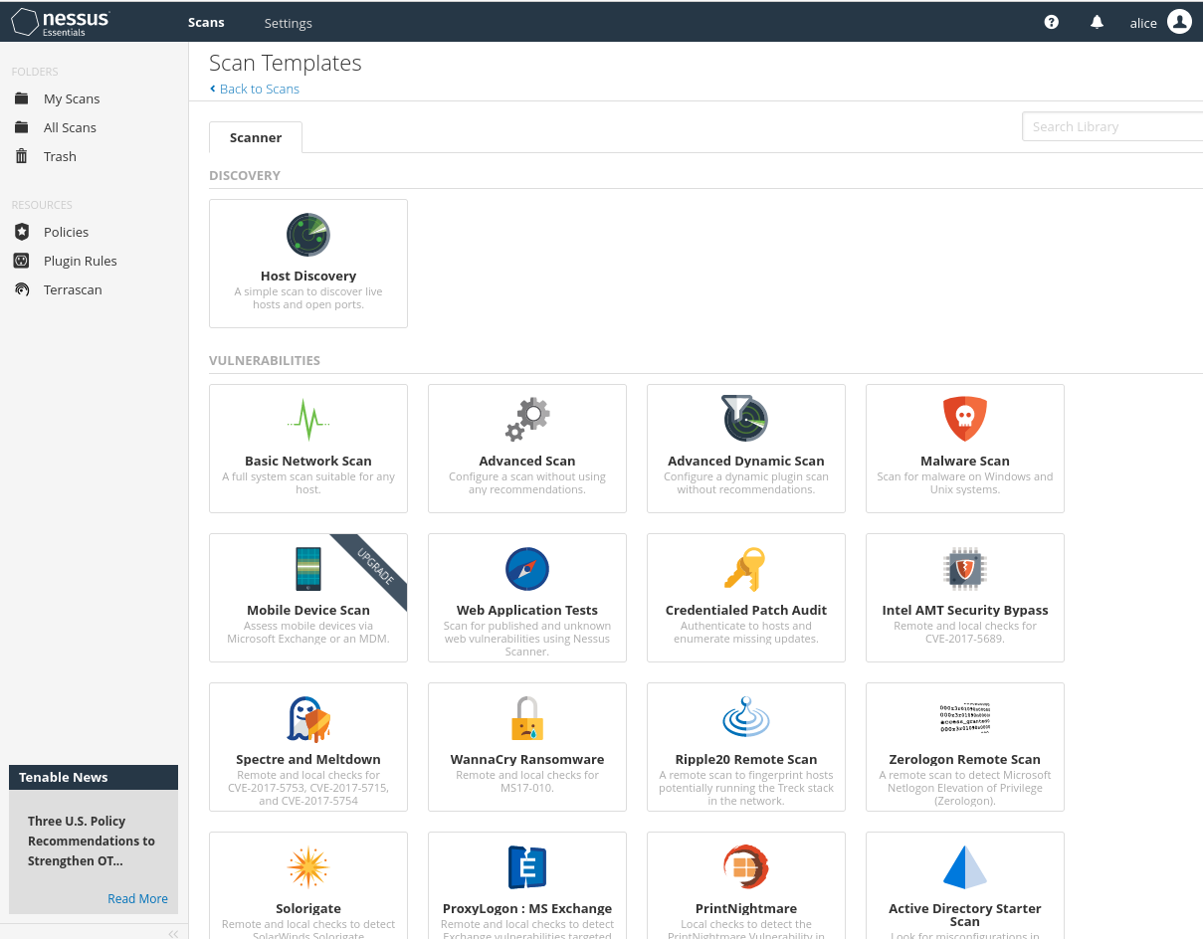The height and width of the screenshot is (939, 1203).
Task: Select the ProxyLogon MS Exchange icon
Action: [527, 867]
